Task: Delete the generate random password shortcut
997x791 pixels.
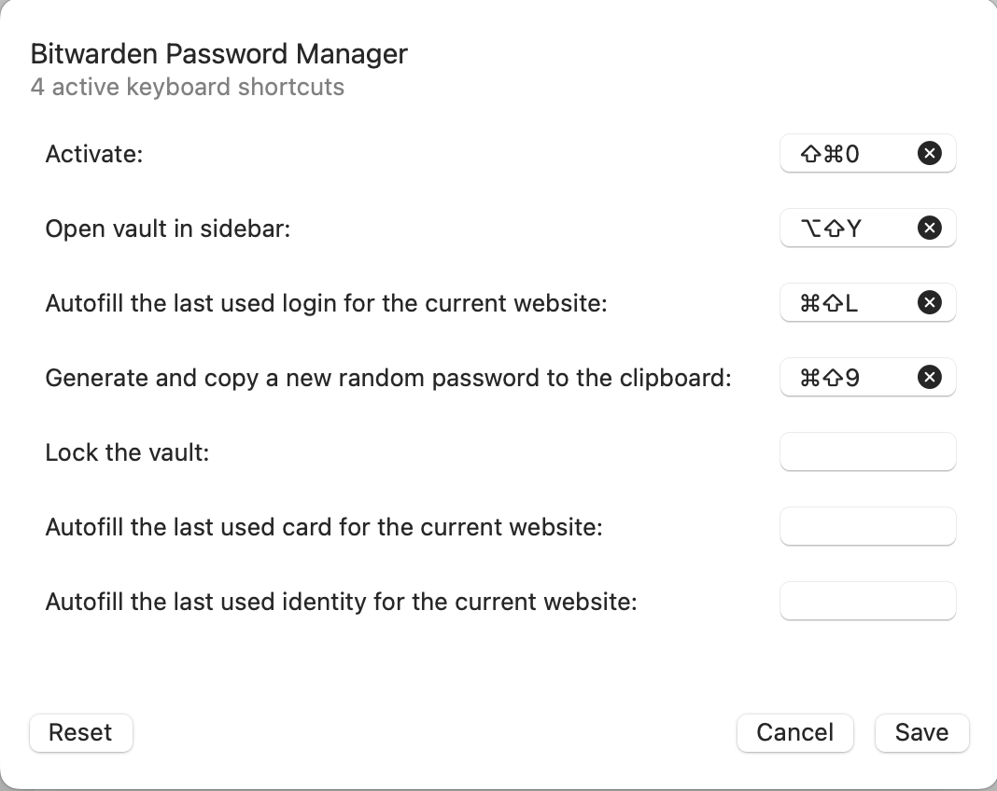Action: pyautogui.click(x=929, y=377)
